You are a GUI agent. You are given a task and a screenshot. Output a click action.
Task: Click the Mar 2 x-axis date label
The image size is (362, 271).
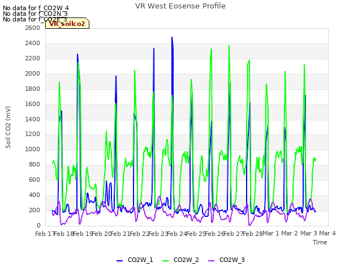290,233
